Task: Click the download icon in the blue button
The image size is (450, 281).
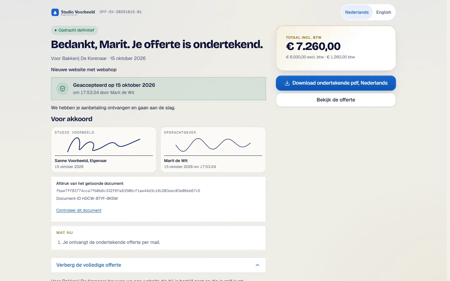Action: click(287, 83)
